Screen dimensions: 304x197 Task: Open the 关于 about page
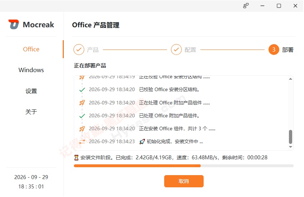pyautogui.click(x=31, y=112)
